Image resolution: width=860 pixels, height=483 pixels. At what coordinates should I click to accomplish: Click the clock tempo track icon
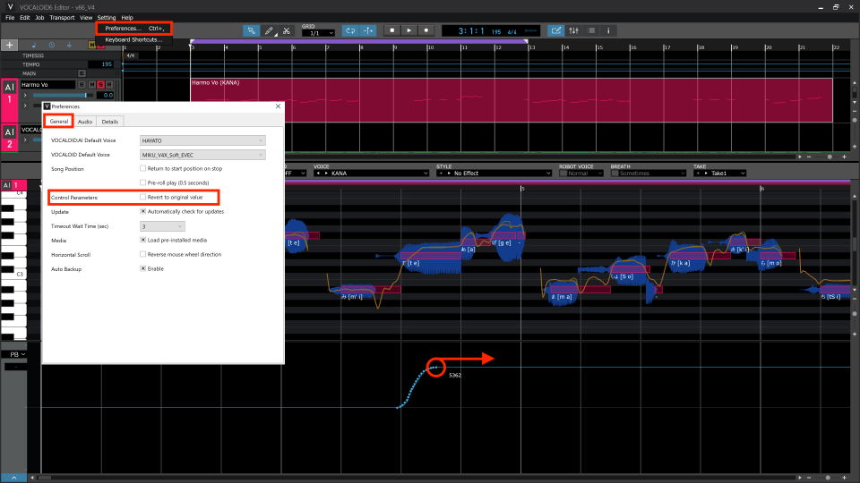point(52,45)
